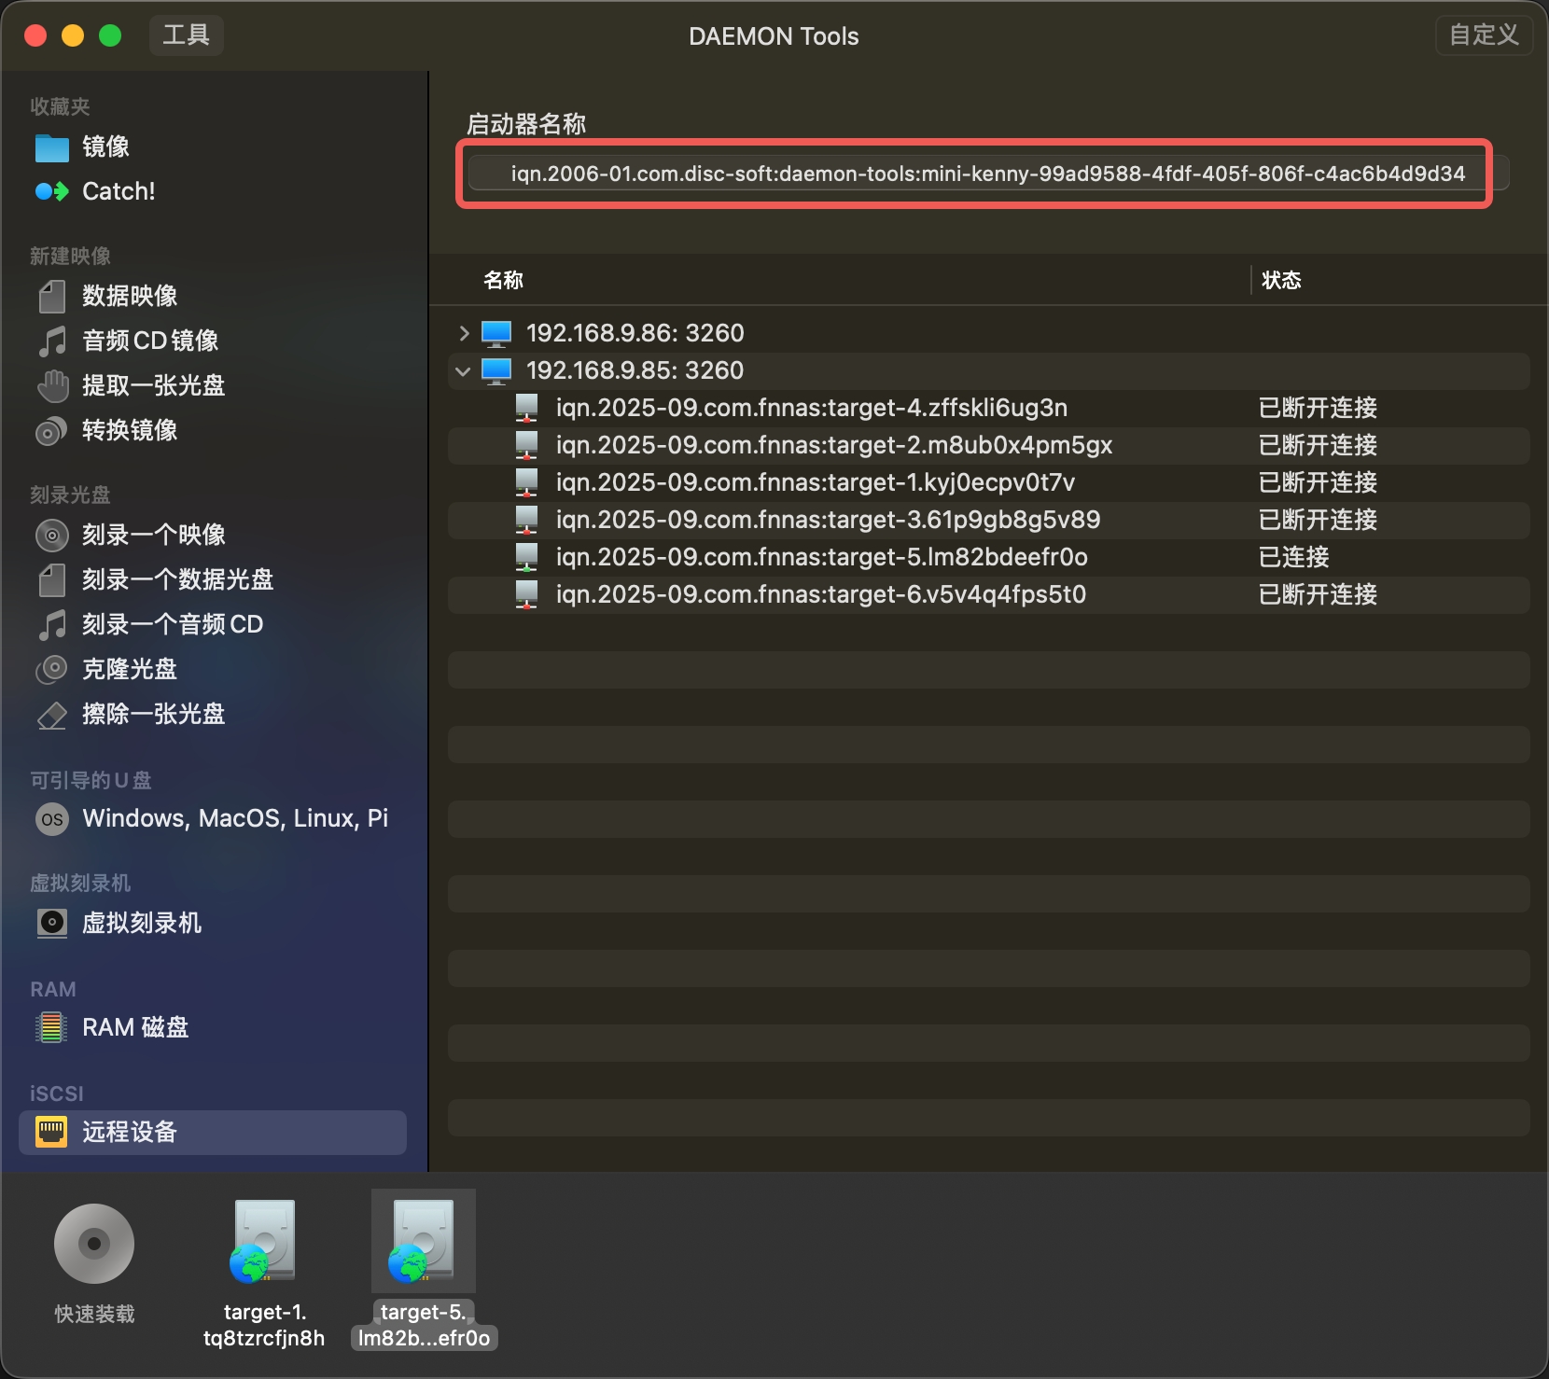Image resolution: width=1549 pixels, height=1379 pixels.
Task: Select 虚拟刻录机 item text
Action: 142,924
